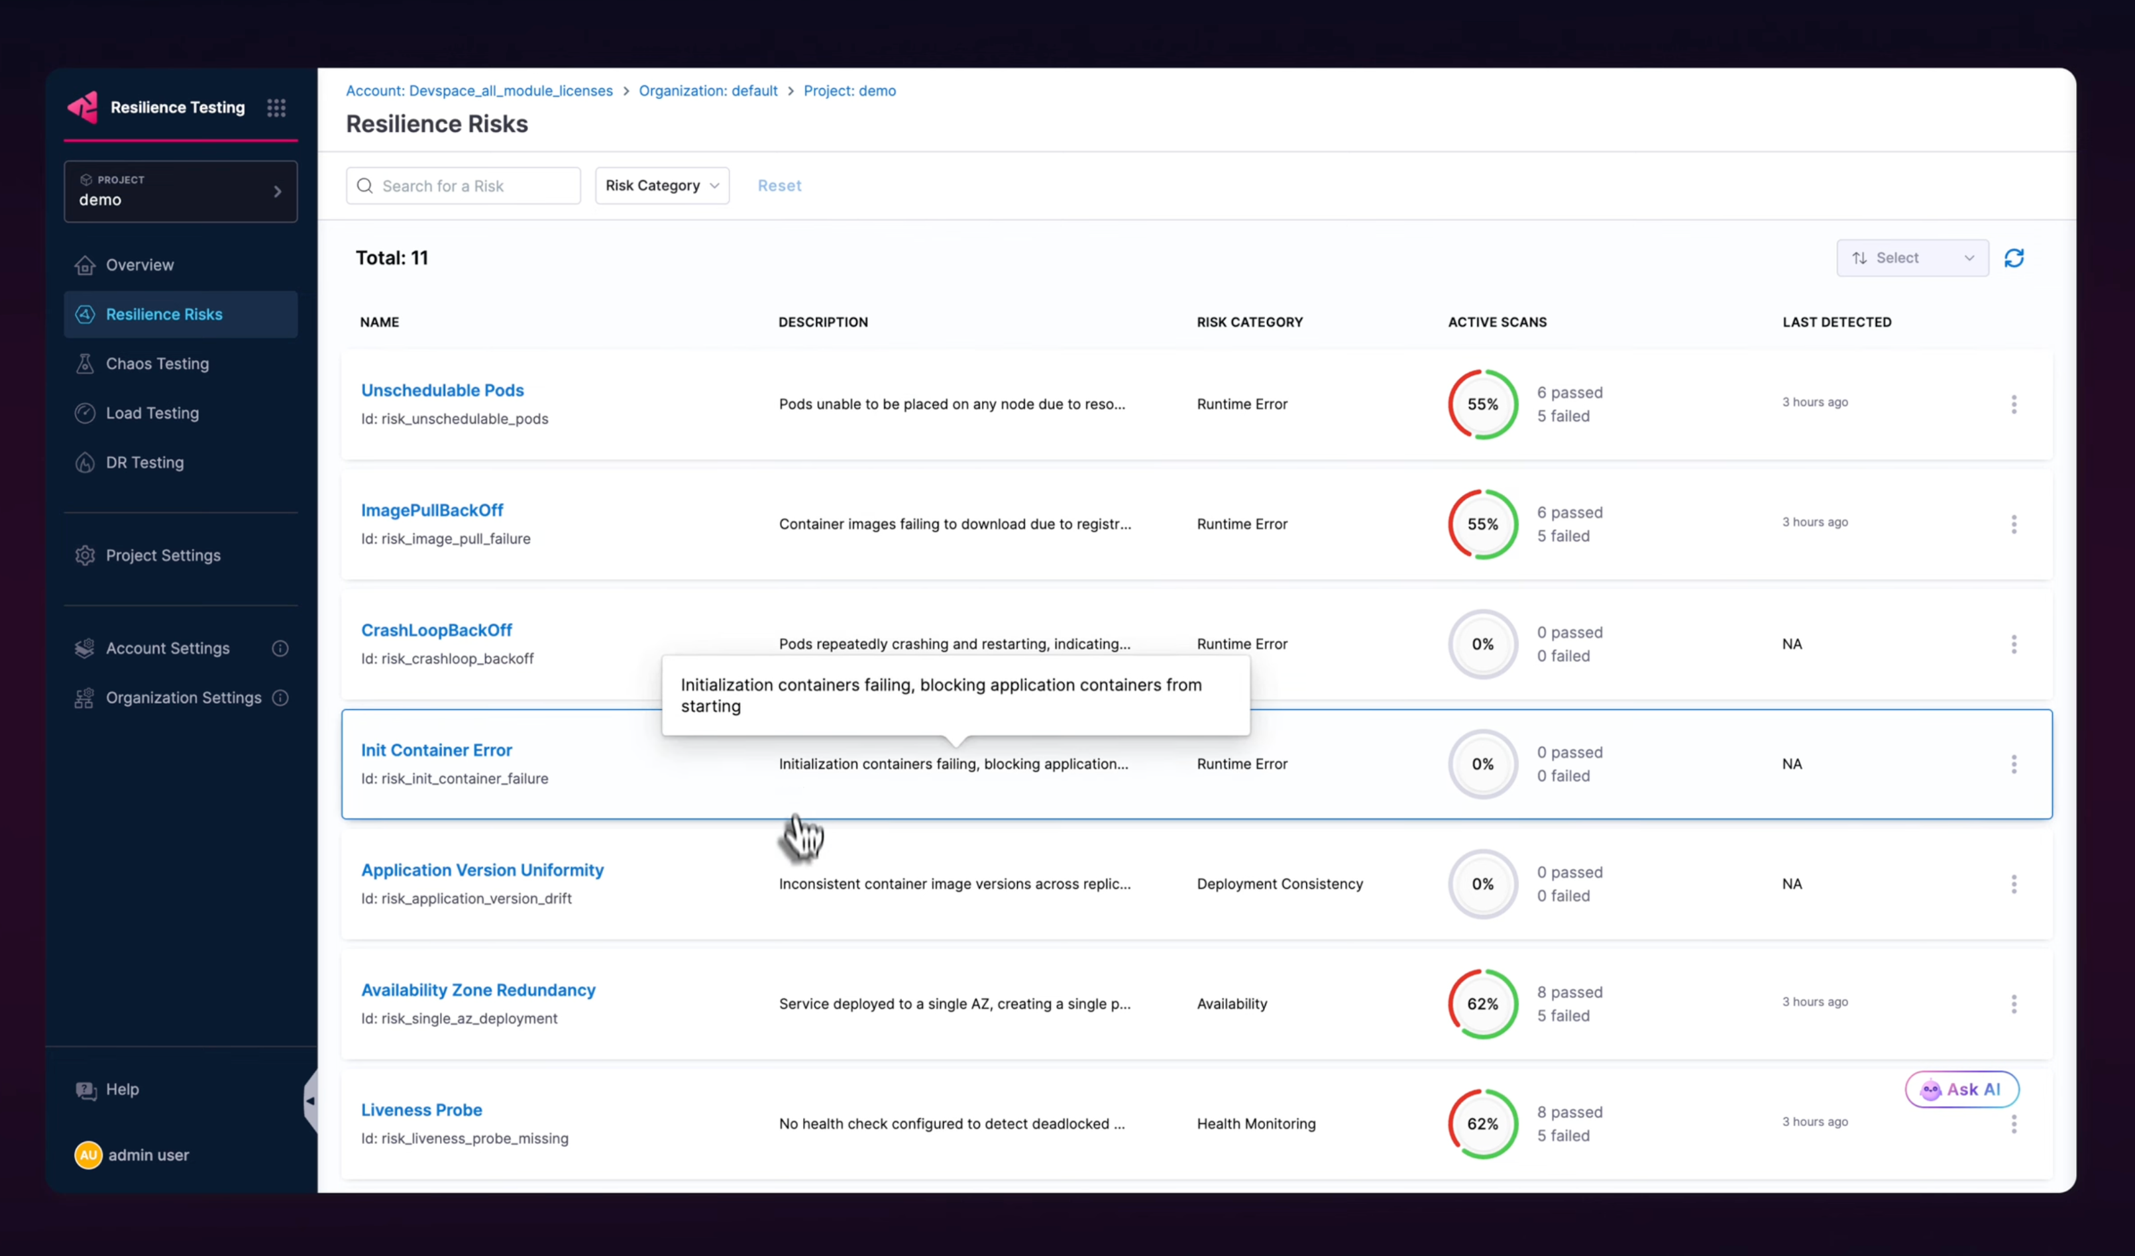Click the Account Settings icon
This screenshot has width=2135, height=1256.
(x=85, y=648)
